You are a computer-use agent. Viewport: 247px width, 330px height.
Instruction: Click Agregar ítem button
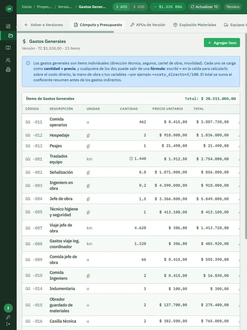coord(222,43)
